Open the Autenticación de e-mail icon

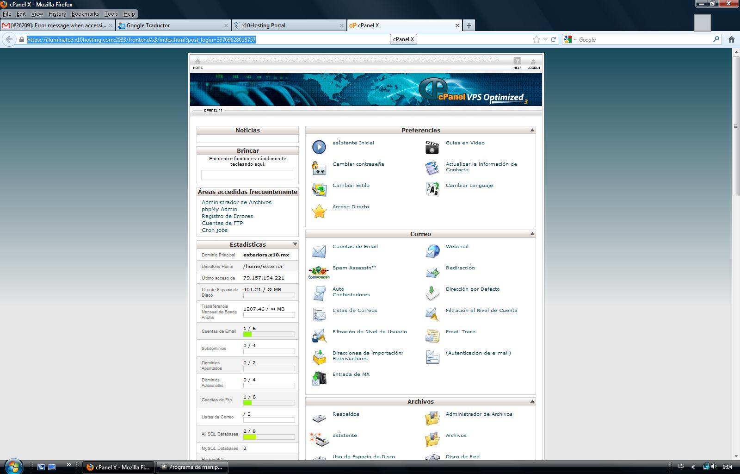[x=432, y=357]
